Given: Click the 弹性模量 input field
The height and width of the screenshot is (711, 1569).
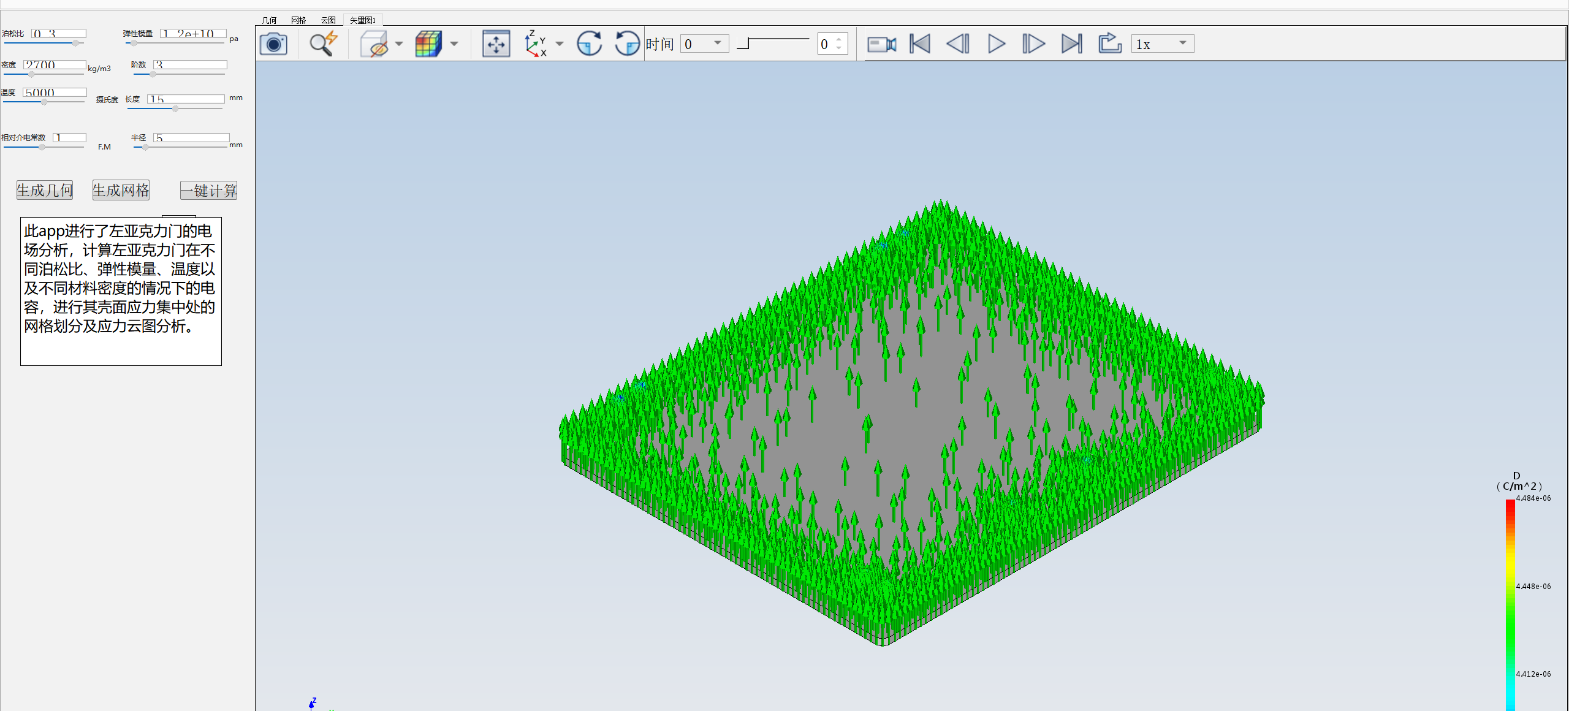Looking at the screenshot, I should [x=193, y=34].
